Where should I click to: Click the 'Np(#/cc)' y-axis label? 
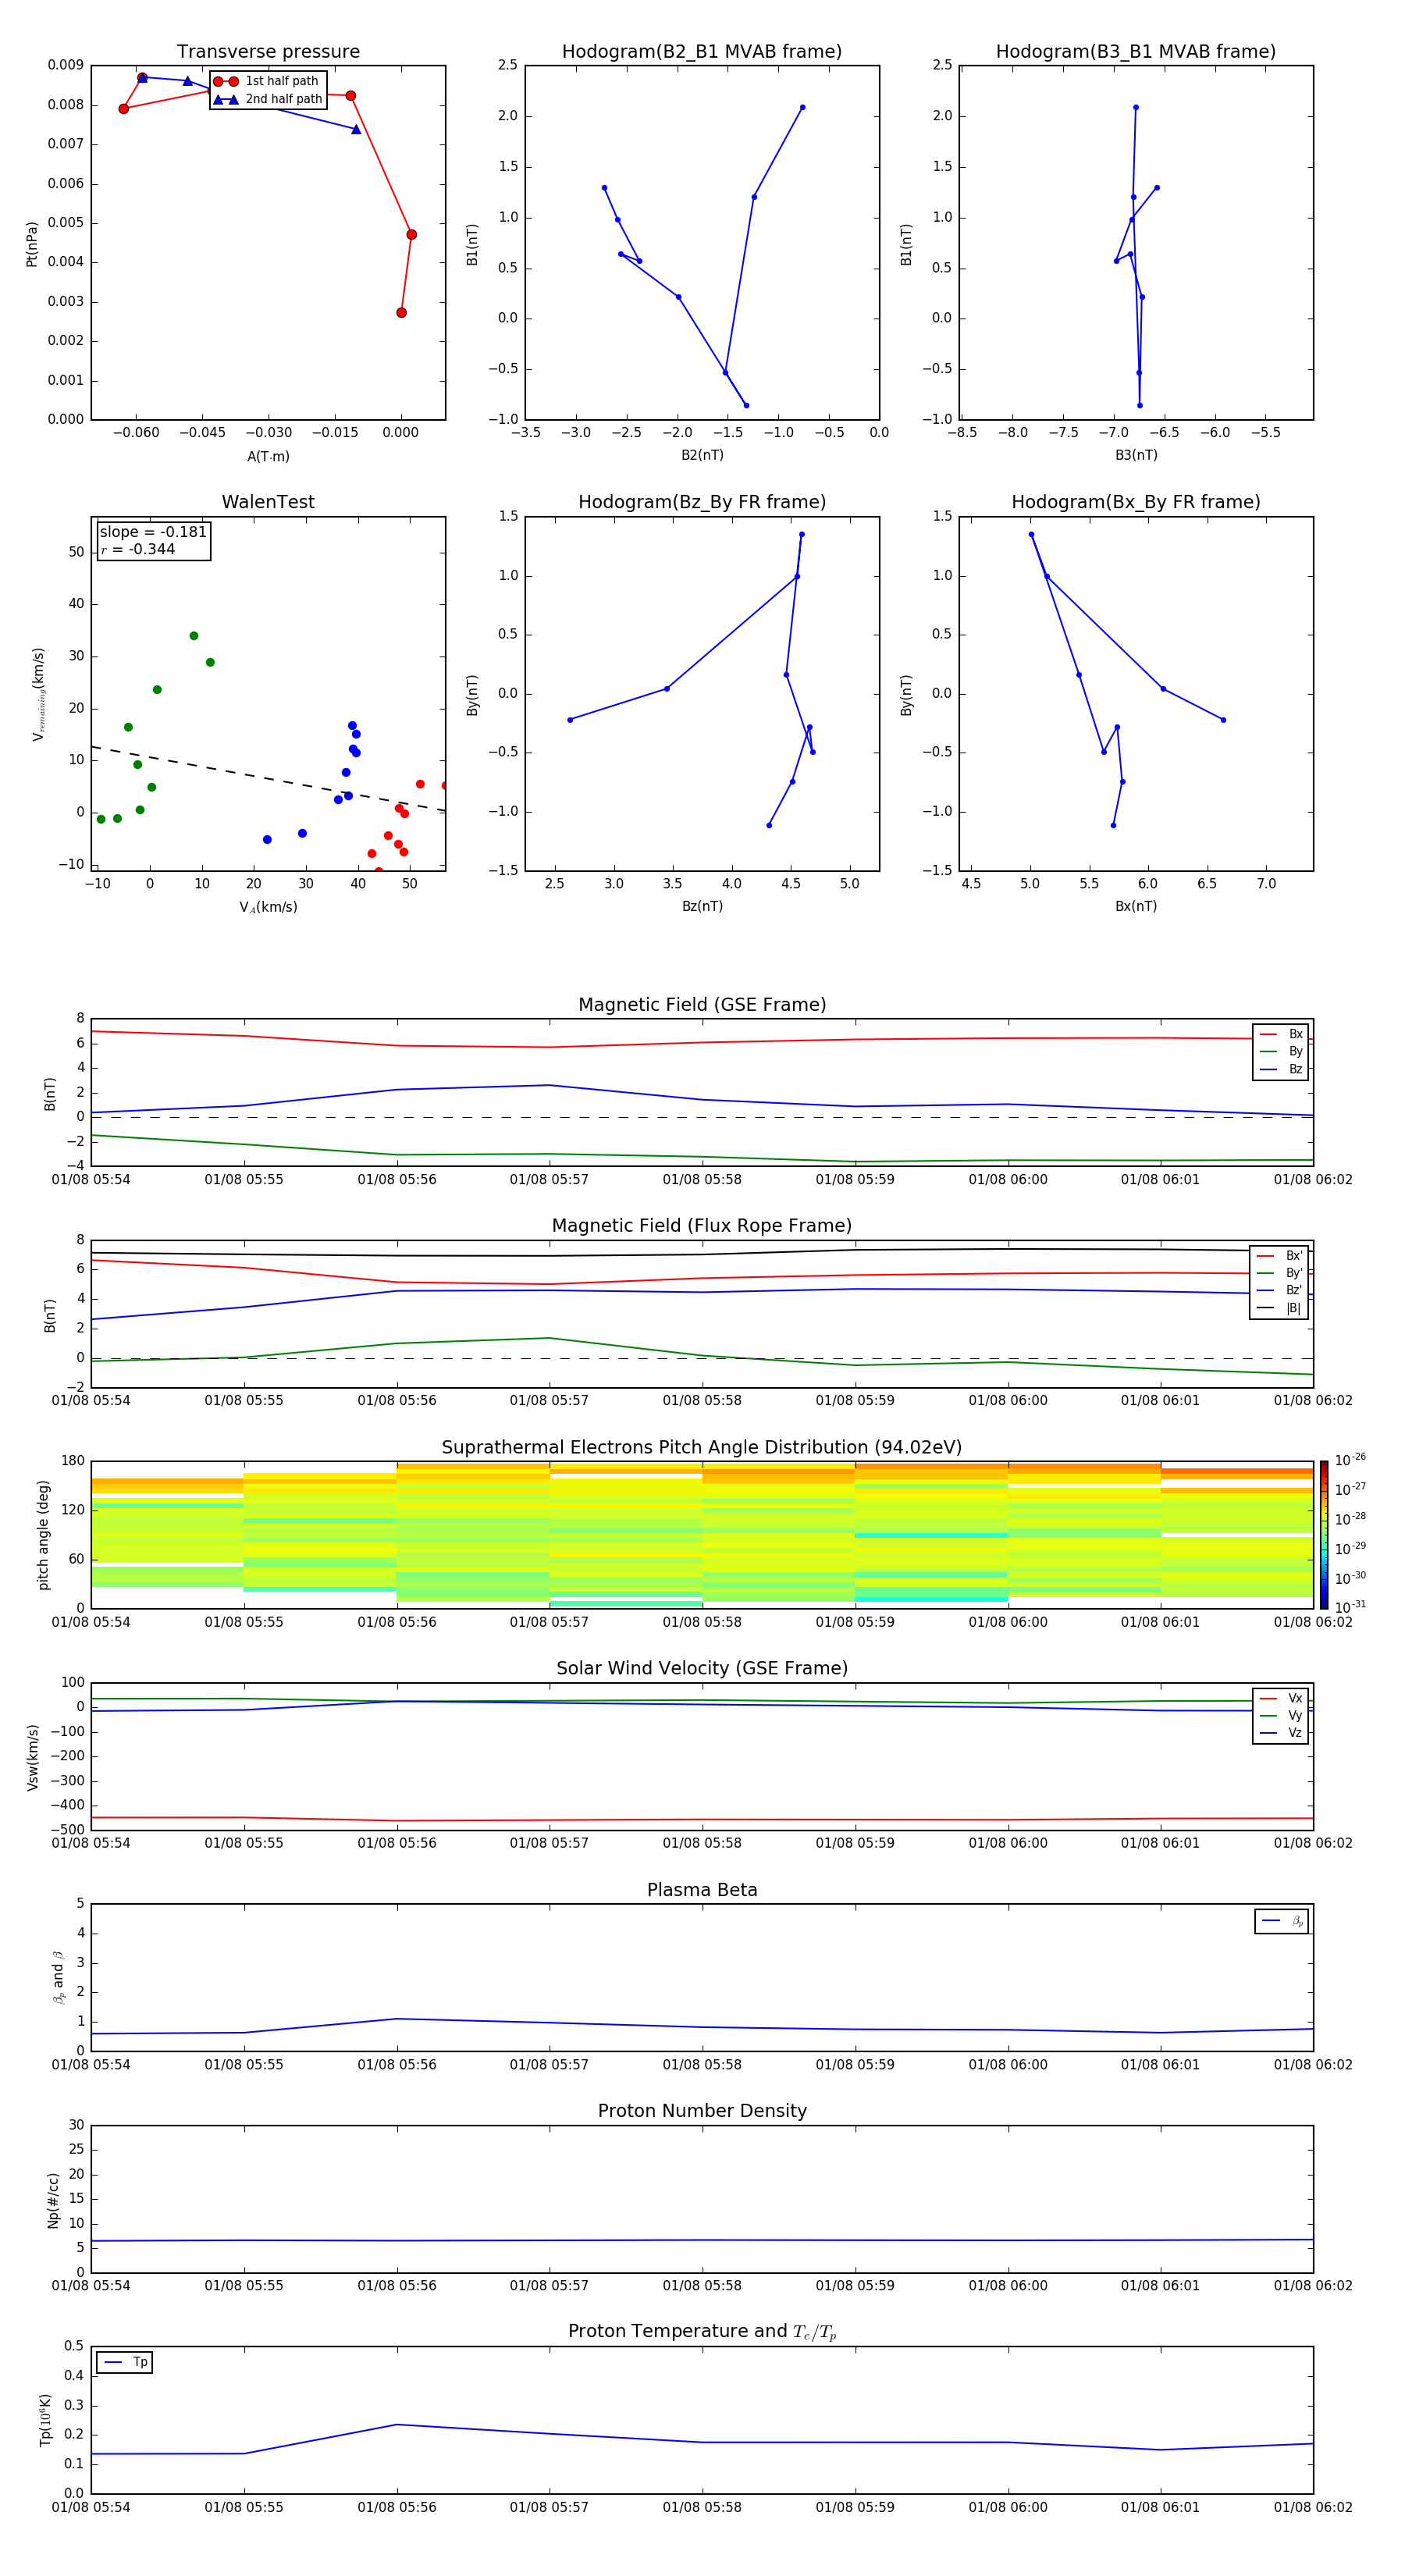[53, 2200]
